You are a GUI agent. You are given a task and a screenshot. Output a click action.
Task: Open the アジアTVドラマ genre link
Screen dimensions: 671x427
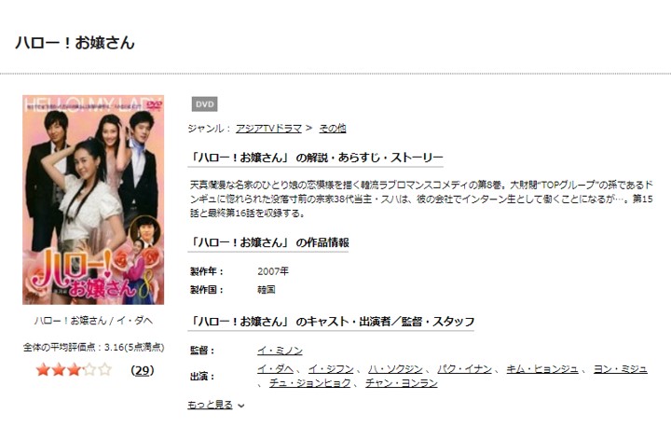268,128
